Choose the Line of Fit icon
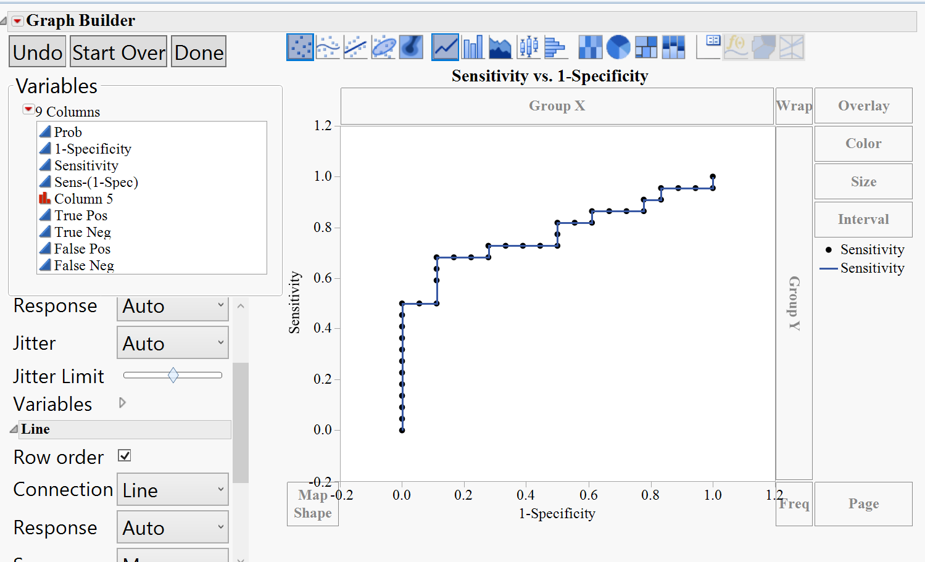The width and height of the screenshot is (925, 562). (x=356, y=46)
